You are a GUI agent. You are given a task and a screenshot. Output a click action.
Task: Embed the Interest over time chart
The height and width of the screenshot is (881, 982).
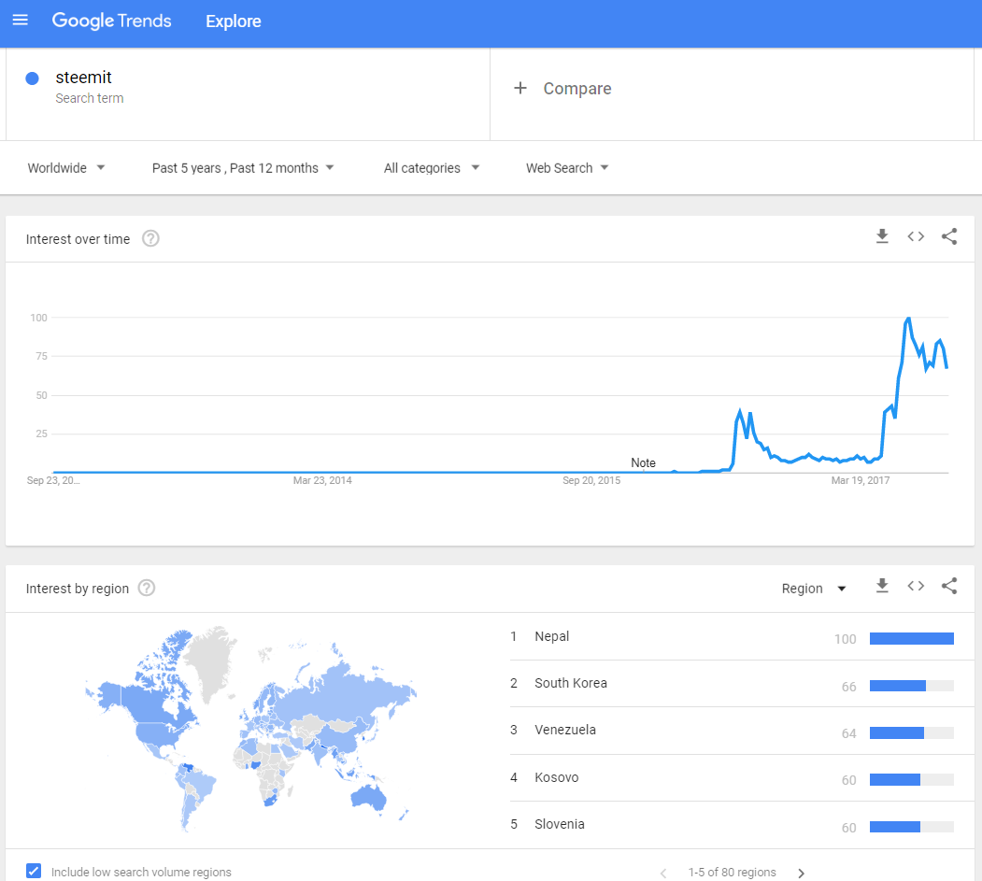[916, 236]
